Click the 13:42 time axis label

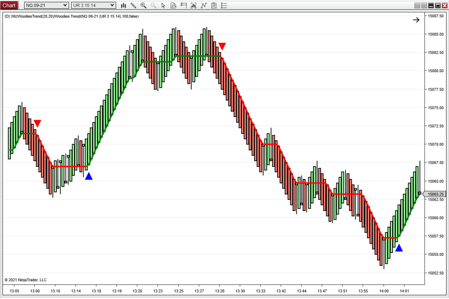tap(281, 291)
